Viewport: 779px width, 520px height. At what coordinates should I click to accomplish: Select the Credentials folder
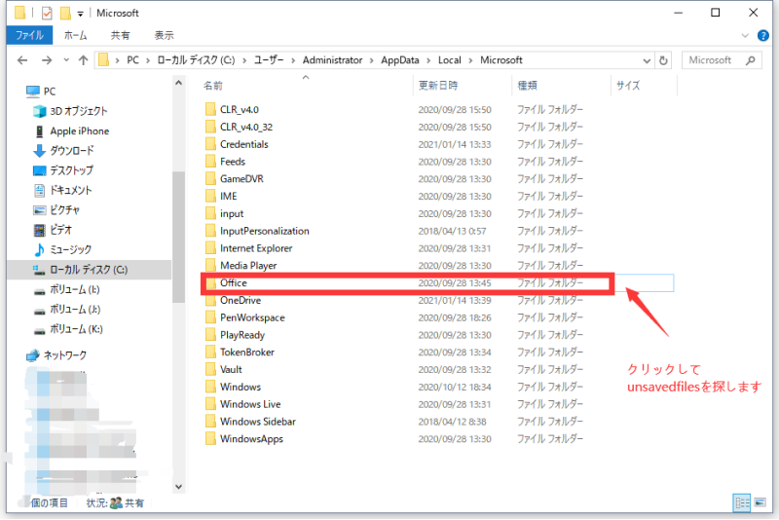[244, 144]
